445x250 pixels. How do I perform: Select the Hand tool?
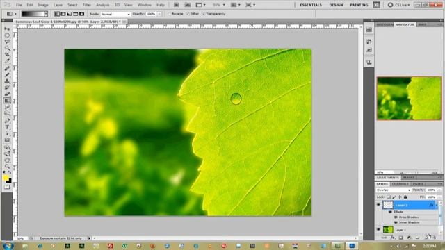pyautogui.click(x=7, y=160)
